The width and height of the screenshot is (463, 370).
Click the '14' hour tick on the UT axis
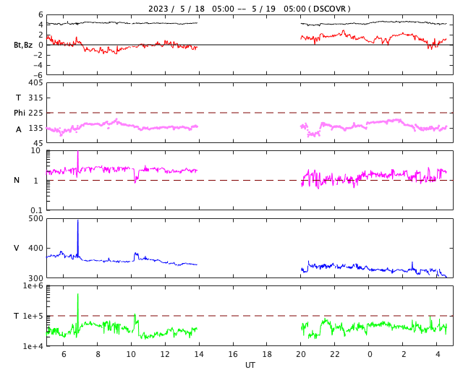[199, 354]
